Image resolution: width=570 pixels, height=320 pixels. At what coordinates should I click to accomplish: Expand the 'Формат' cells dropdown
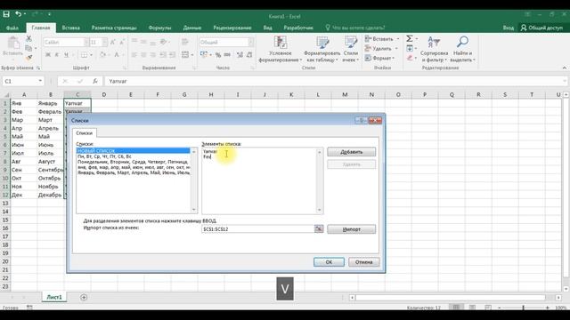[x=379, y=58]
